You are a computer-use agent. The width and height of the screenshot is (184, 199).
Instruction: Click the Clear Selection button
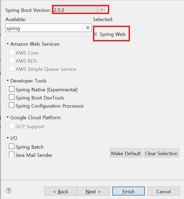tap(161, 153)
